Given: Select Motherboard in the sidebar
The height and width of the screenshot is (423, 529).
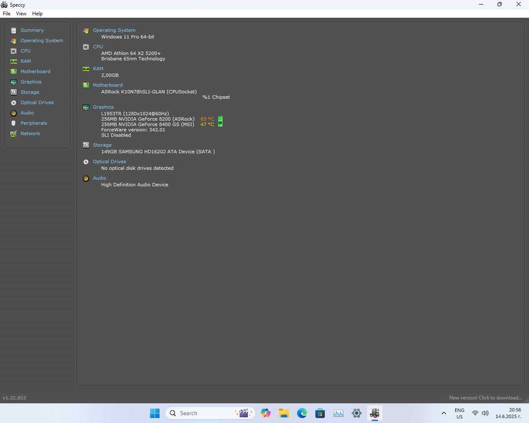Looking at the screenshot, I should pos(36,71).
